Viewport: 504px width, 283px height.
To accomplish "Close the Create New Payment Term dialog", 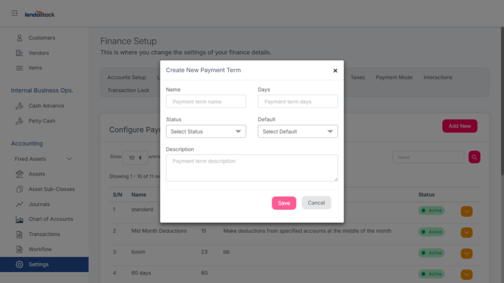I will click(x=335, y=70).
